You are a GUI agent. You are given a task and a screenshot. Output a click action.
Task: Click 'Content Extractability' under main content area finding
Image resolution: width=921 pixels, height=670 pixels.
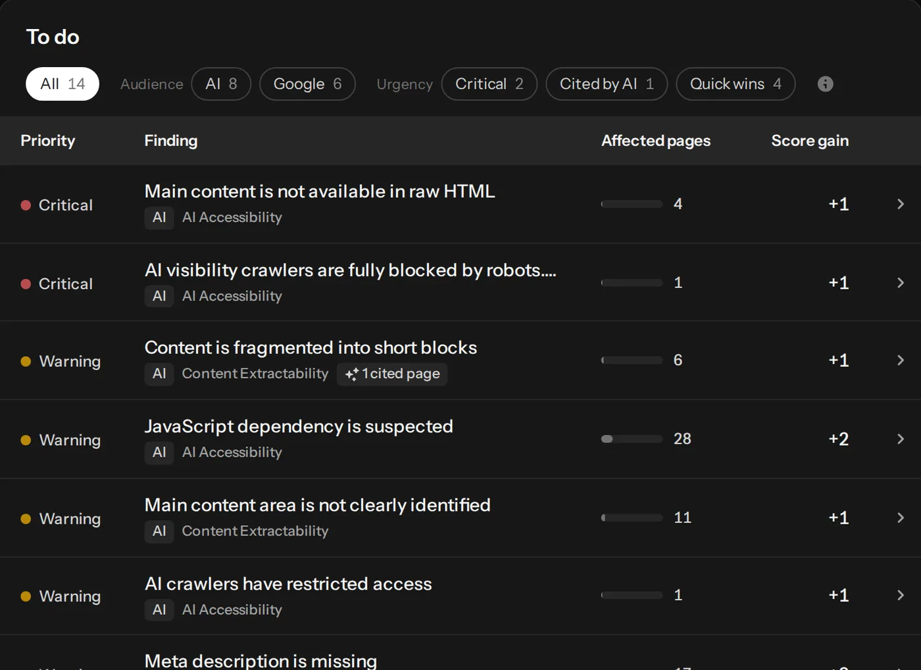pos(255,531)
